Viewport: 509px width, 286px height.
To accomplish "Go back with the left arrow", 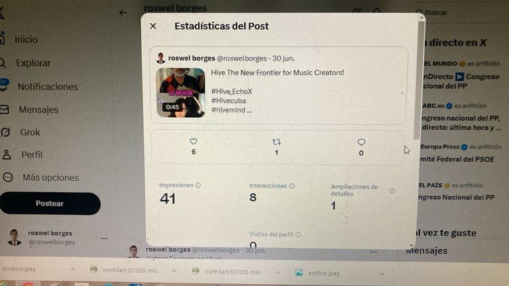I will point(123,13).
